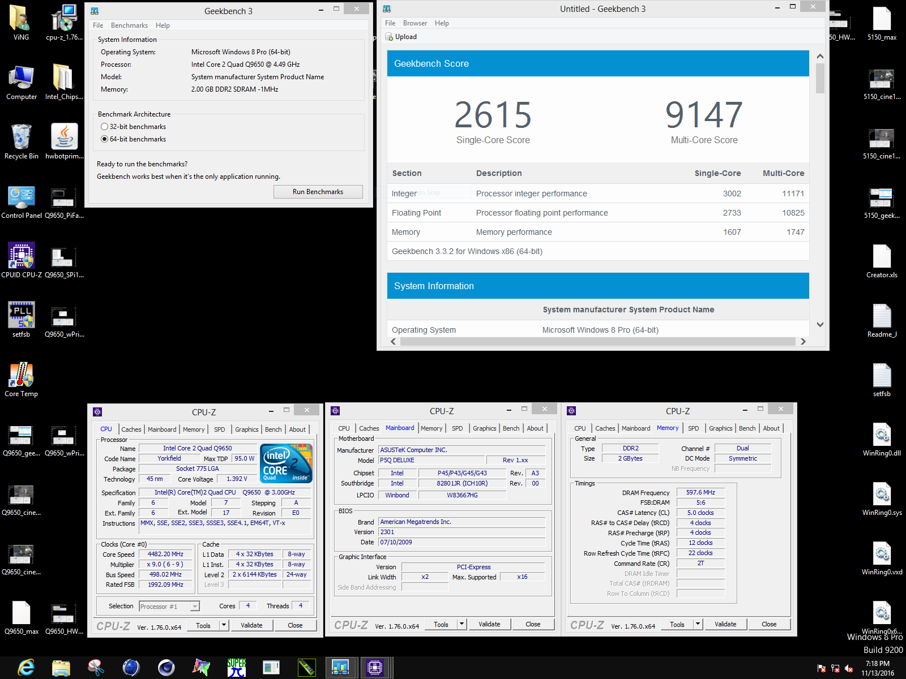Viewport: 906px width, 679px height.
Task: Select 32-bit benchmarks option
Action: click(134, 127)
